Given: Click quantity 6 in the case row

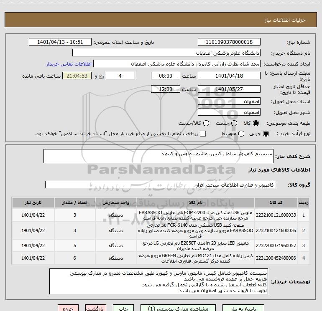Looking at the screenshot, I should click(x=75, y=258).
